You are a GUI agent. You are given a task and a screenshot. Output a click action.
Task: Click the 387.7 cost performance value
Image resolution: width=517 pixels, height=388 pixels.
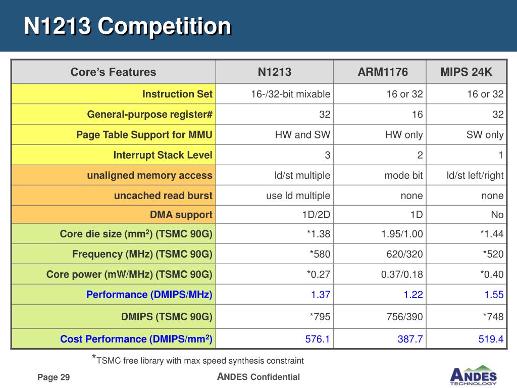point(410,339)
